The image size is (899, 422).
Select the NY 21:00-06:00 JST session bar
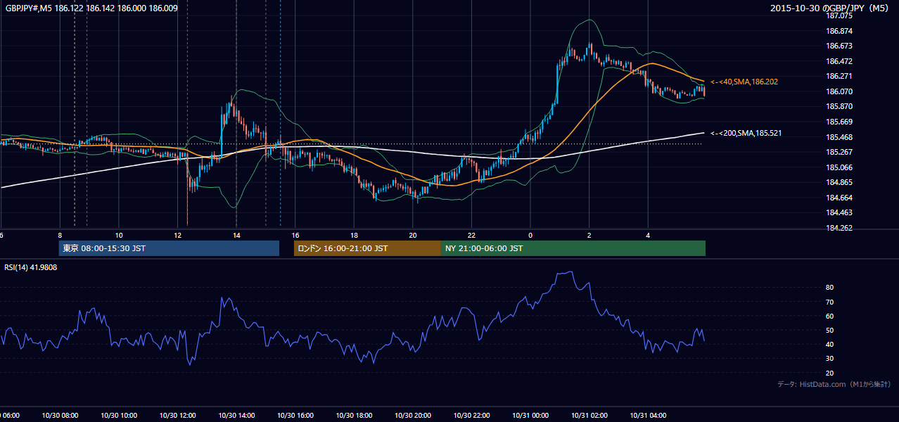573,248
